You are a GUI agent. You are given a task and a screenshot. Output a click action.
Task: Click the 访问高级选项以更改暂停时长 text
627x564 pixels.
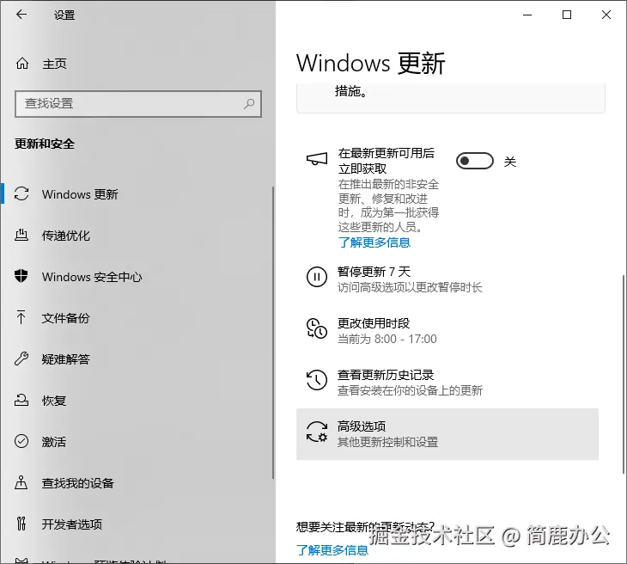[x=410, y=287]
